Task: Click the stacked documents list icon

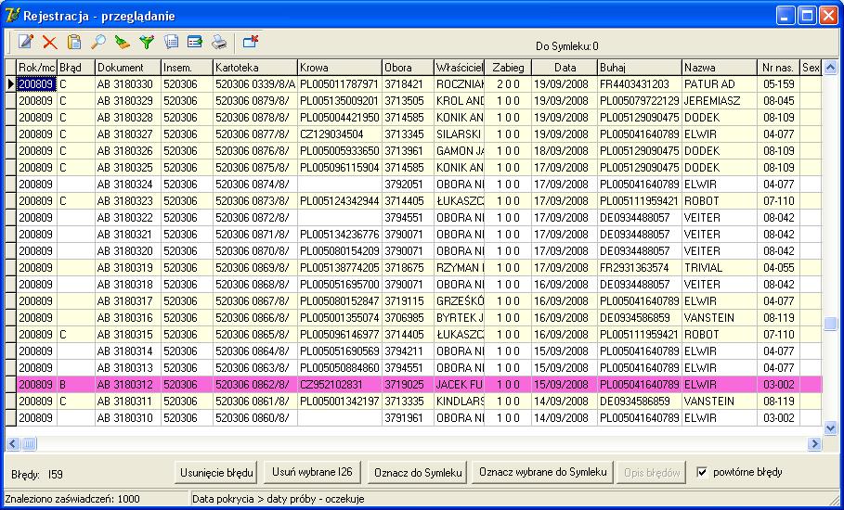Action: tap(171, 42)
